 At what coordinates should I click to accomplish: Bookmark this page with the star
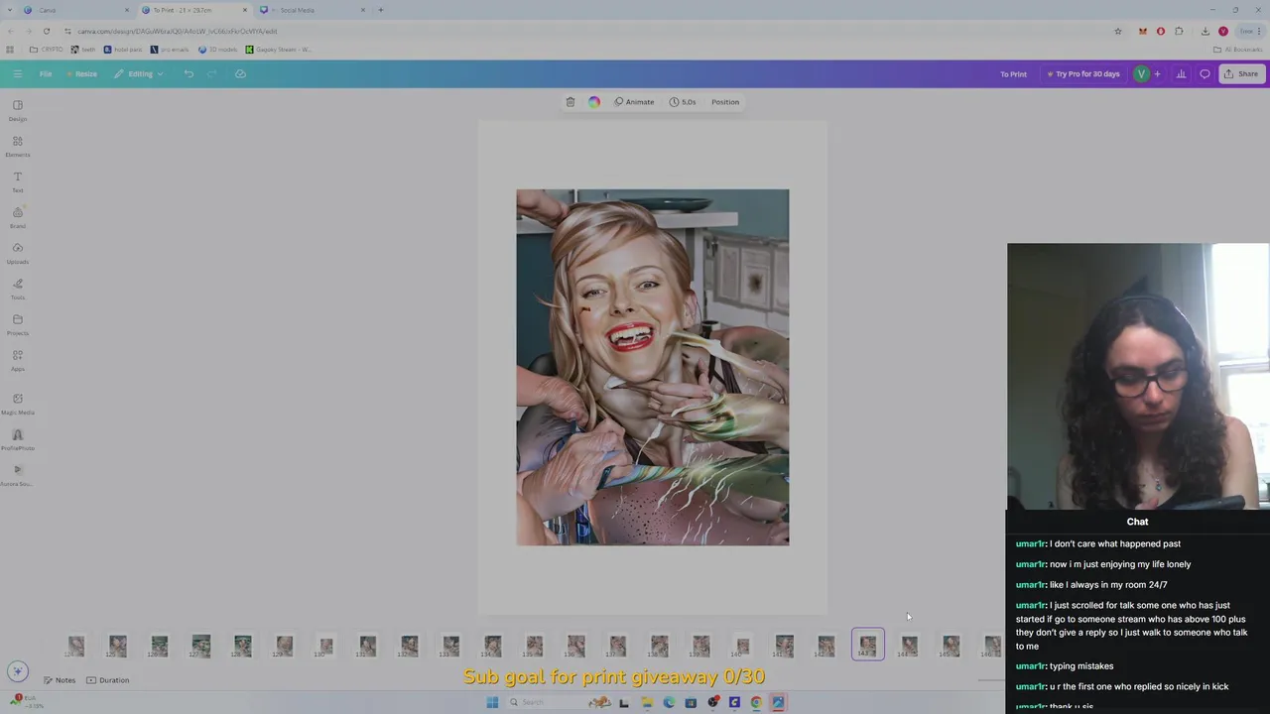point(1118,31)
